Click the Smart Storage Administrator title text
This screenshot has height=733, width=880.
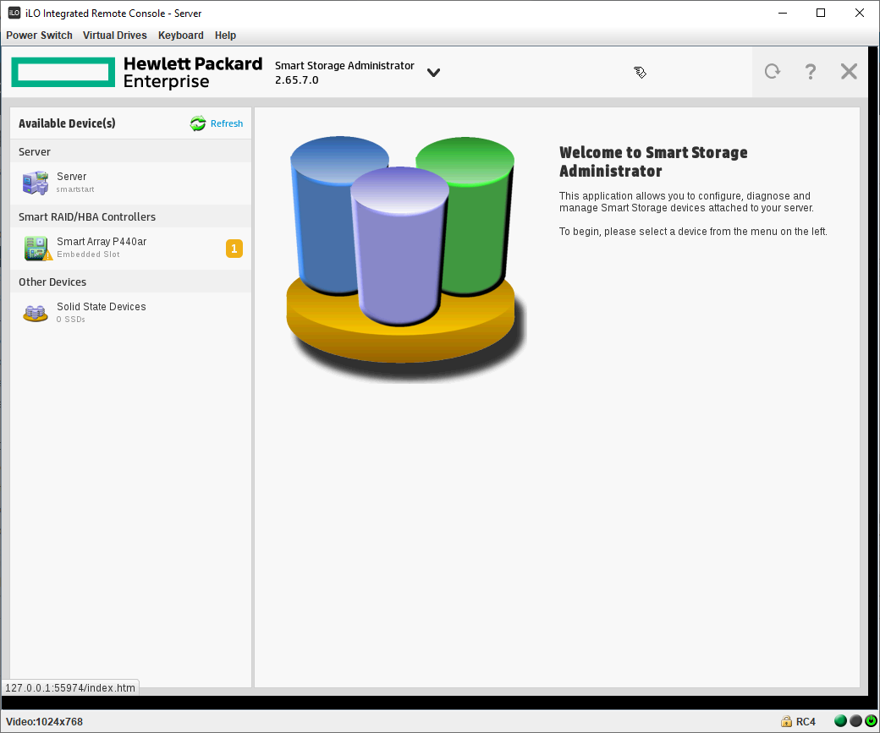[x=344, y=66]
